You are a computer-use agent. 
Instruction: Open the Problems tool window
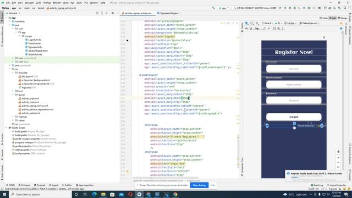24,185
